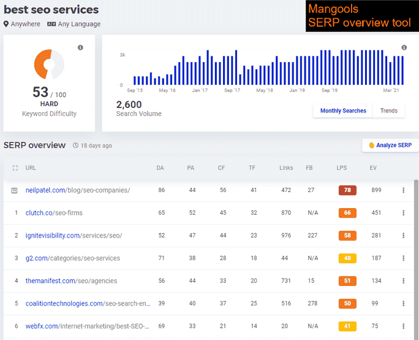Image resolution: width=419 pixels, height=340 pixels.
Task: Click featured snippet icon beside neilpatel.com
Action: pos(15,190)
